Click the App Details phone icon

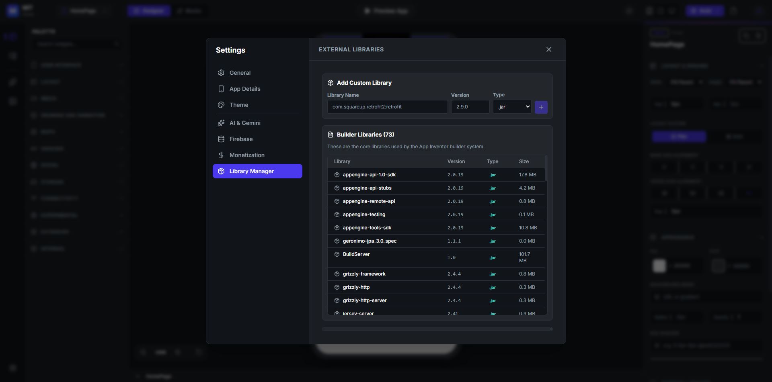pos(221,89)
